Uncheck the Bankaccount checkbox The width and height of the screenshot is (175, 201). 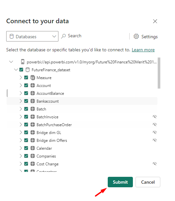pyautogui.click(x=26, y=101)
